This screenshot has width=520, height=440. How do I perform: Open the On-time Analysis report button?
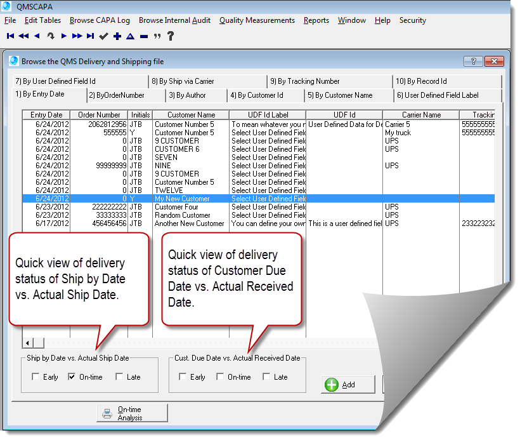(x=132, y=413)
